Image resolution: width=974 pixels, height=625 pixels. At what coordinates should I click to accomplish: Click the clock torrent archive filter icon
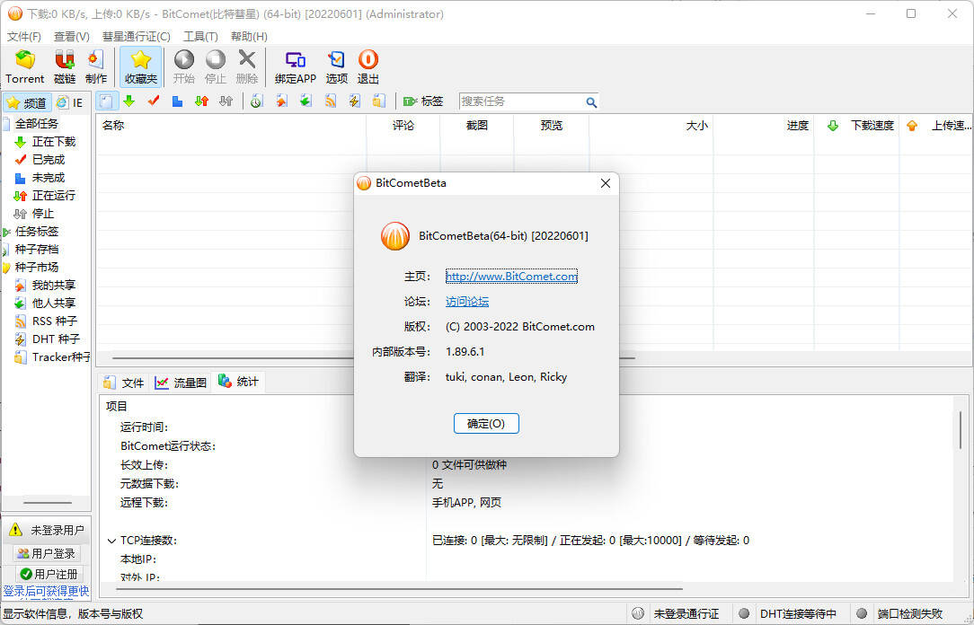pyautogui.click(x=257, y=101)
